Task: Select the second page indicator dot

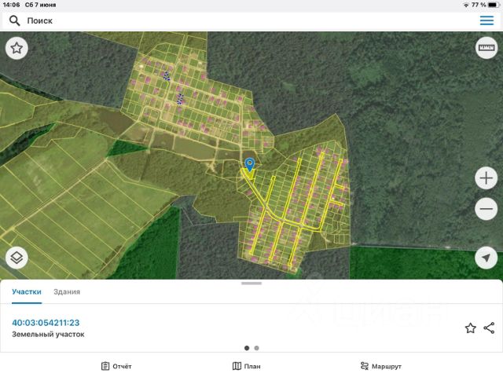Action: (257, 348)
